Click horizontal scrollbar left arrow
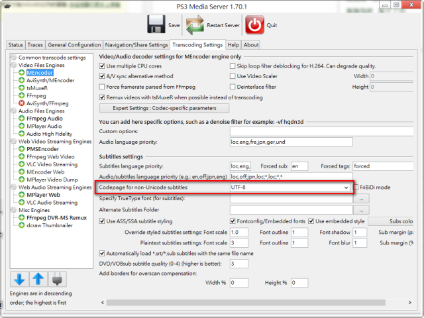This screenshot has width=424, height=318. point(103,302)
